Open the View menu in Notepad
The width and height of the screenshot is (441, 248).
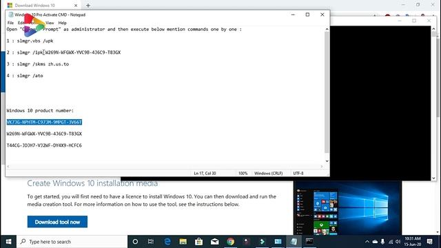50,23
